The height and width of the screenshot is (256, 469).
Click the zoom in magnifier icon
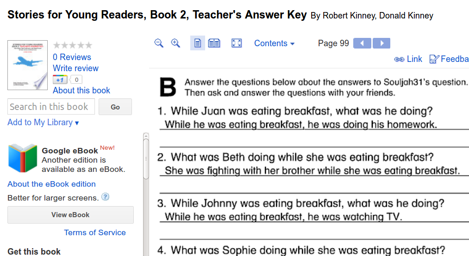[175, 43]
